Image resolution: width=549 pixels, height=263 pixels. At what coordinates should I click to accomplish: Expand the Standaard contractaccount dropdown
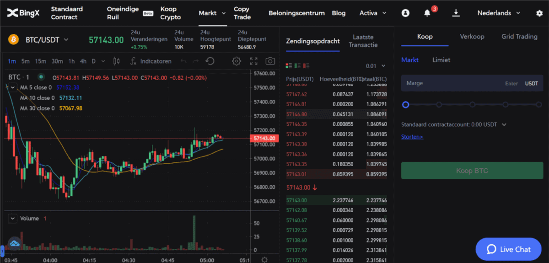point(504,124)
